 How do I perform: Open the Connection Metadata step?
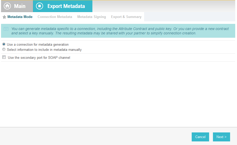(x=55, y=17)
